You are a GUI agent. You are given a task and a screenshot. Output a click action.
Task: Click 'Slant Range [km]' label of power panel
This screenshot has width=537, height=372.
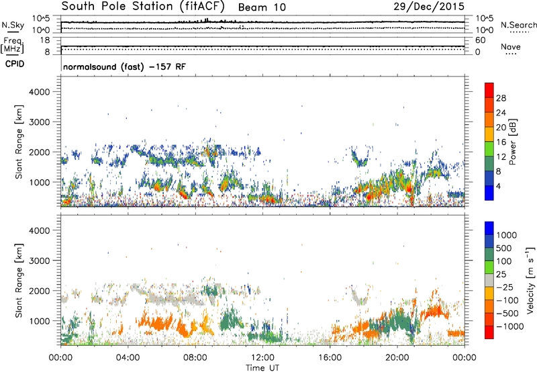pos(19,142)
